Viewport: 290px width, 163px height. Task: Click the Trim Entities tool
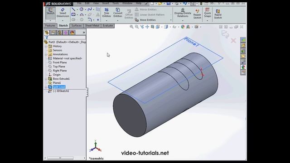click(x=106, y=13)
